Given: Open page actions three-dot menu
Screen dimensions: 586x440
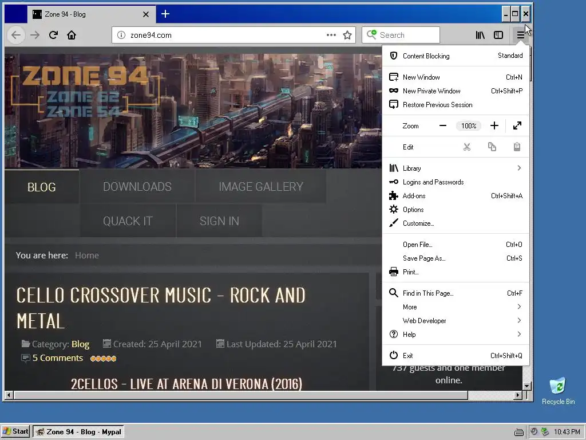Looking at the screenshot, I should point(331,35).
